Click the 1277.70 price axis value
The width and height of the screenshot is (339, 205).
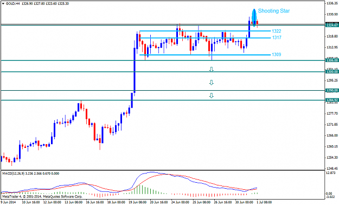point(332,113)
